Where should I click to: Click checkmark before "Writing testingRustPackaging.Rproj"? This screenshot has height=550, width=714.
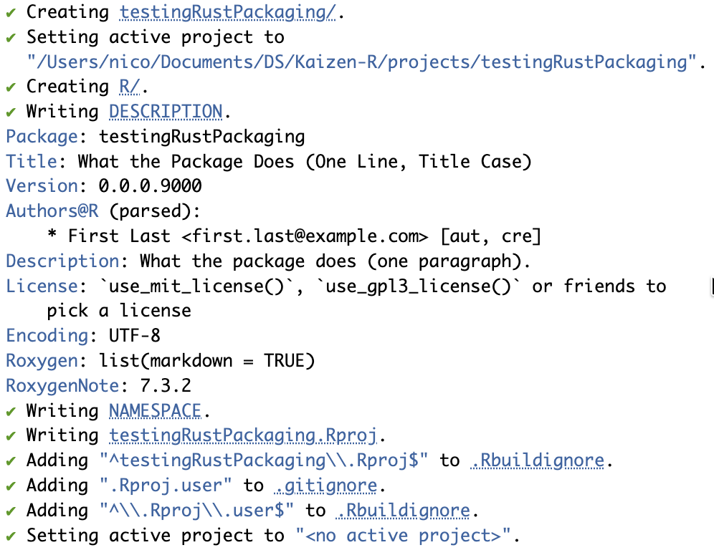click(x=11, y=435)
